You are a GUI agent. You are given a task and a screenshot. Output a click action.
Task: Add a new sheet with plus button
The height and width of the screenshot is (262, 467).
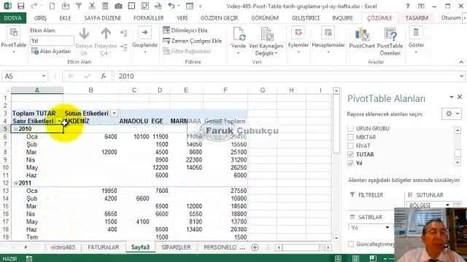[255, 247]
